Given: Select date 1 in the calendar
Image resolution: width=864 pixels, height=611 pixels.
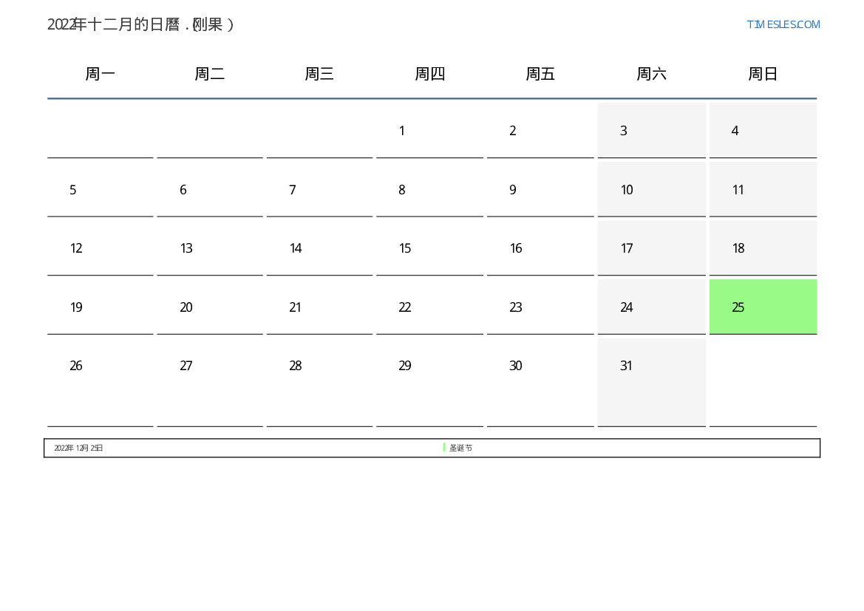Looking at the screenshot, I should pyautogui.click(x=402, y=131).
